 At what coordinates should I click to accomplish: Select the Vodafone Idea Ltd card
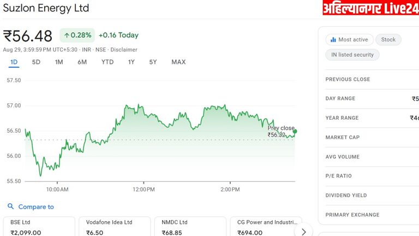115,227
